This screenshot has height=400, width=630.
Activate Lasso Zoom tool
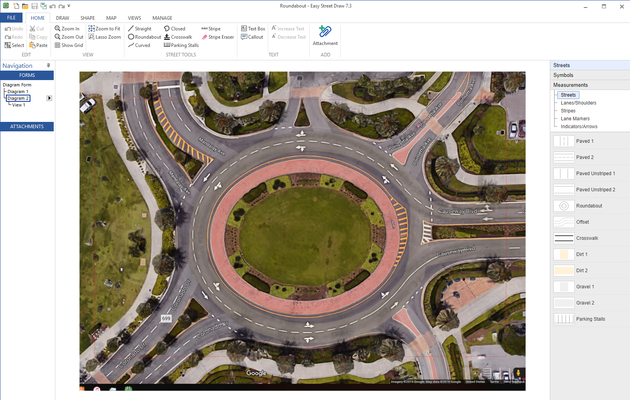point(105,37)
